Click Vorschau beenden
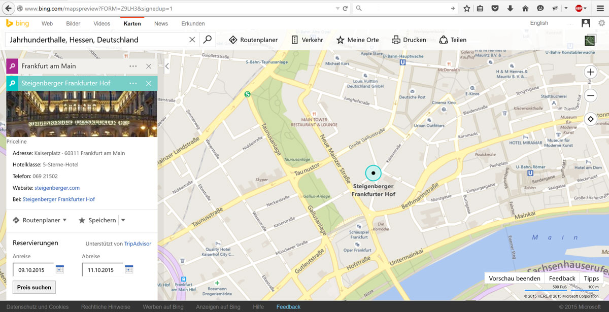 point(515,278)
